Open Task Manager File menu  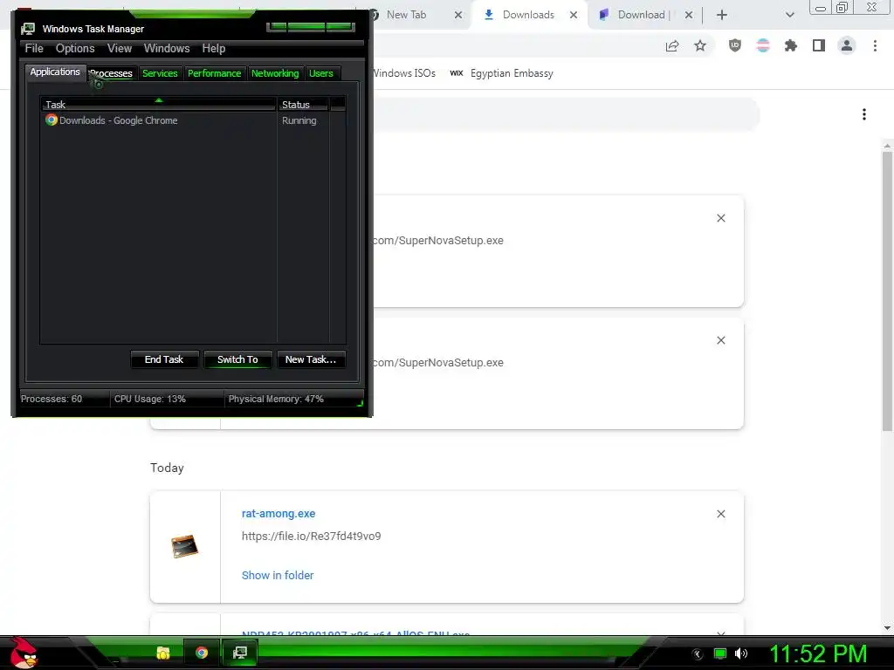coord(34,49)
